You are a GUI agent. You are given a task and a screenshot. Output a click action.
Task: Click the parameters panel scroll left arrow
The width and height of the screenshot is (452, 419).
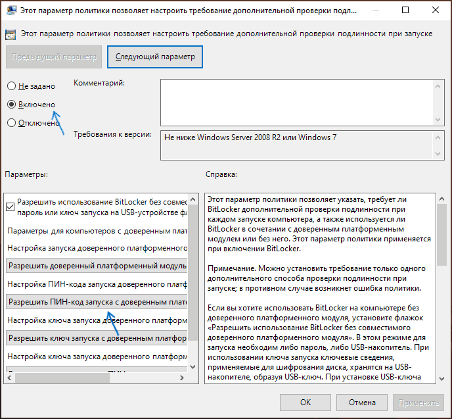coord(9,378)
